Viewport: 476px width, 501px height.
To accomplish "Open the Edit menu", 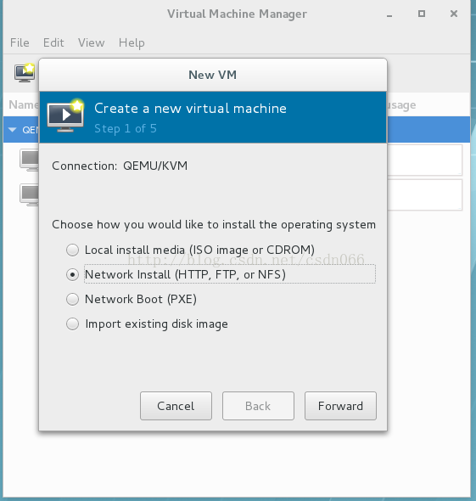I will point(53,42).
